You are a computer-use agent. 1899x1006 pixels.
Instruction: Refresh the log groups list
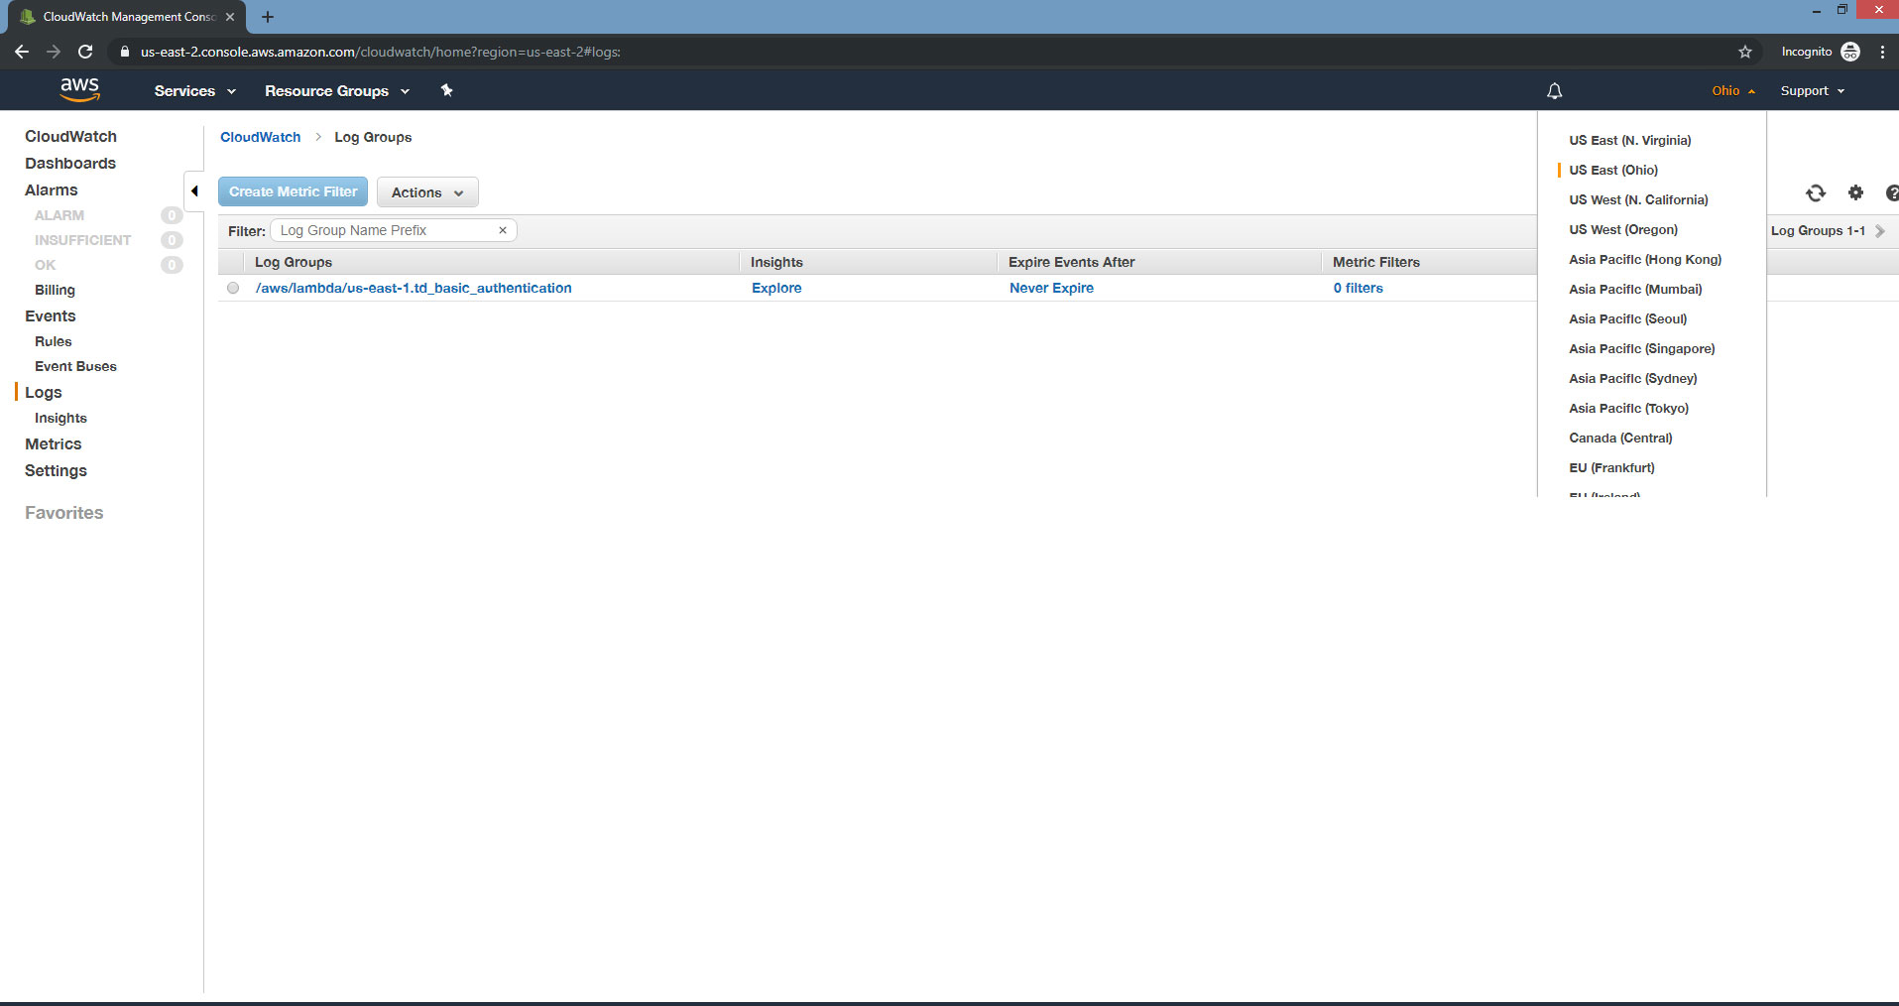[1816, 193]
